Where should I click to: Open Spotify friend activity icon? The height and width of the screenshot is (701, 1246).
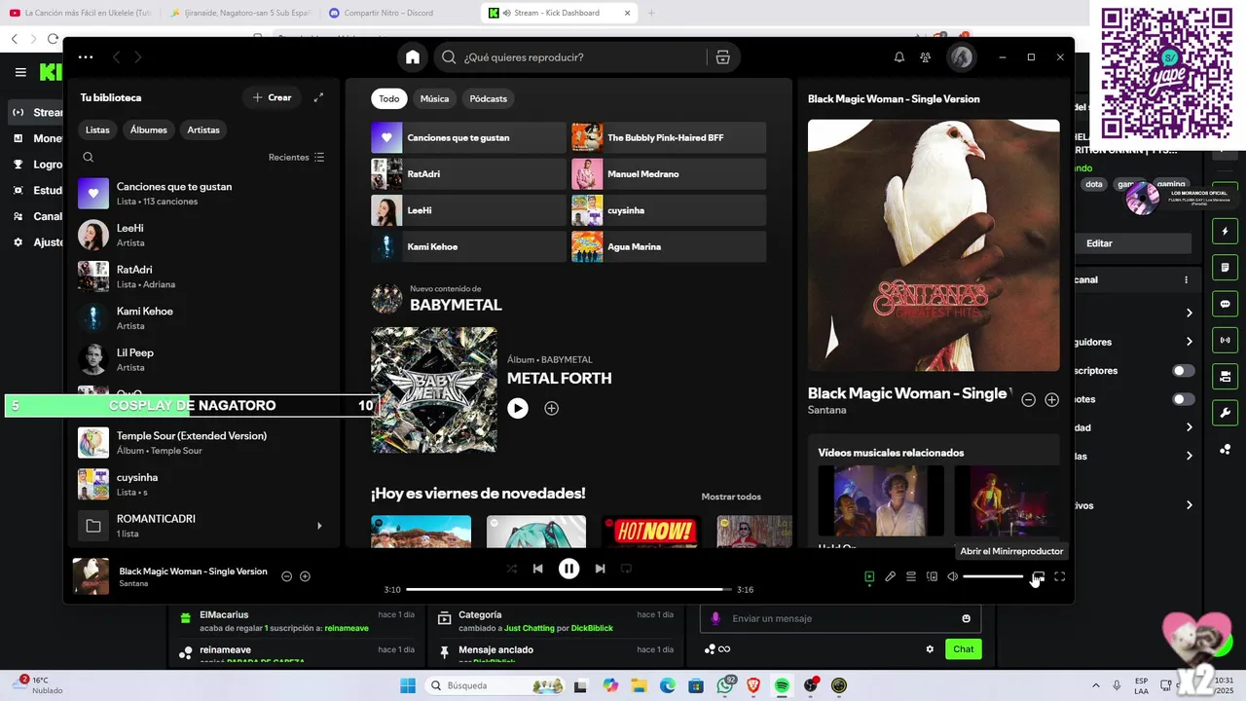tap(926, 57)
